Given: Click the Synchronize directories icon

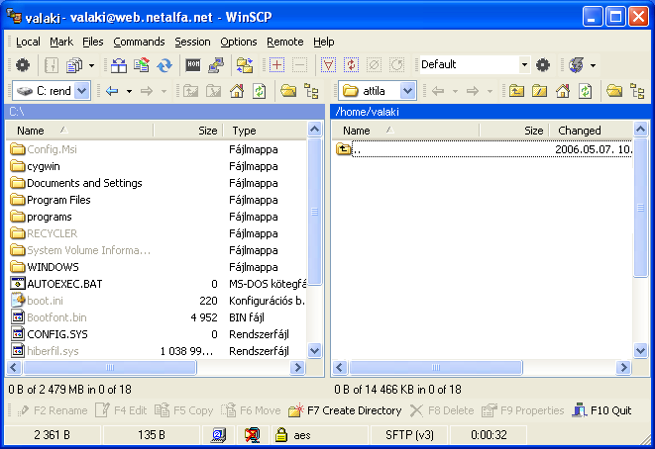Looking at the screenshot, I should [142, 65].
